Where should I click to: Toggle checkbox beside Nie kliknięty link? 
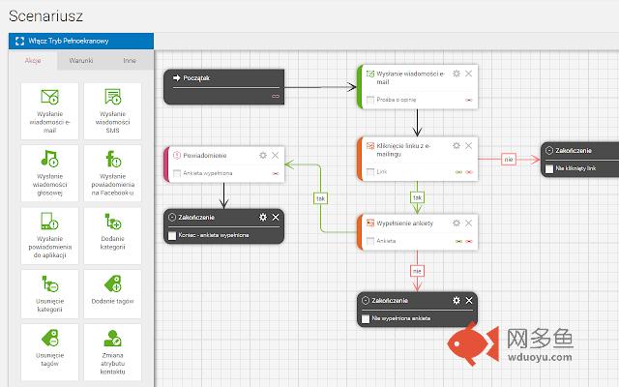point(549,169)
